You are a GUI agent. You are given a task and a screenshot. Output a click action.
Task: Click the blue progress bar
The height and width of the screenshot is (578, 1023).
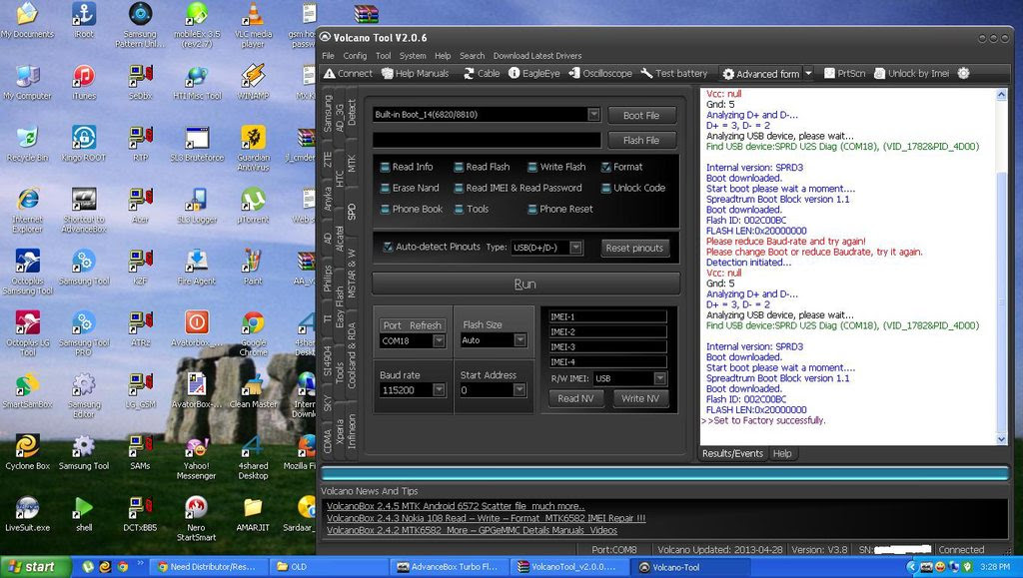coord(664,474)
